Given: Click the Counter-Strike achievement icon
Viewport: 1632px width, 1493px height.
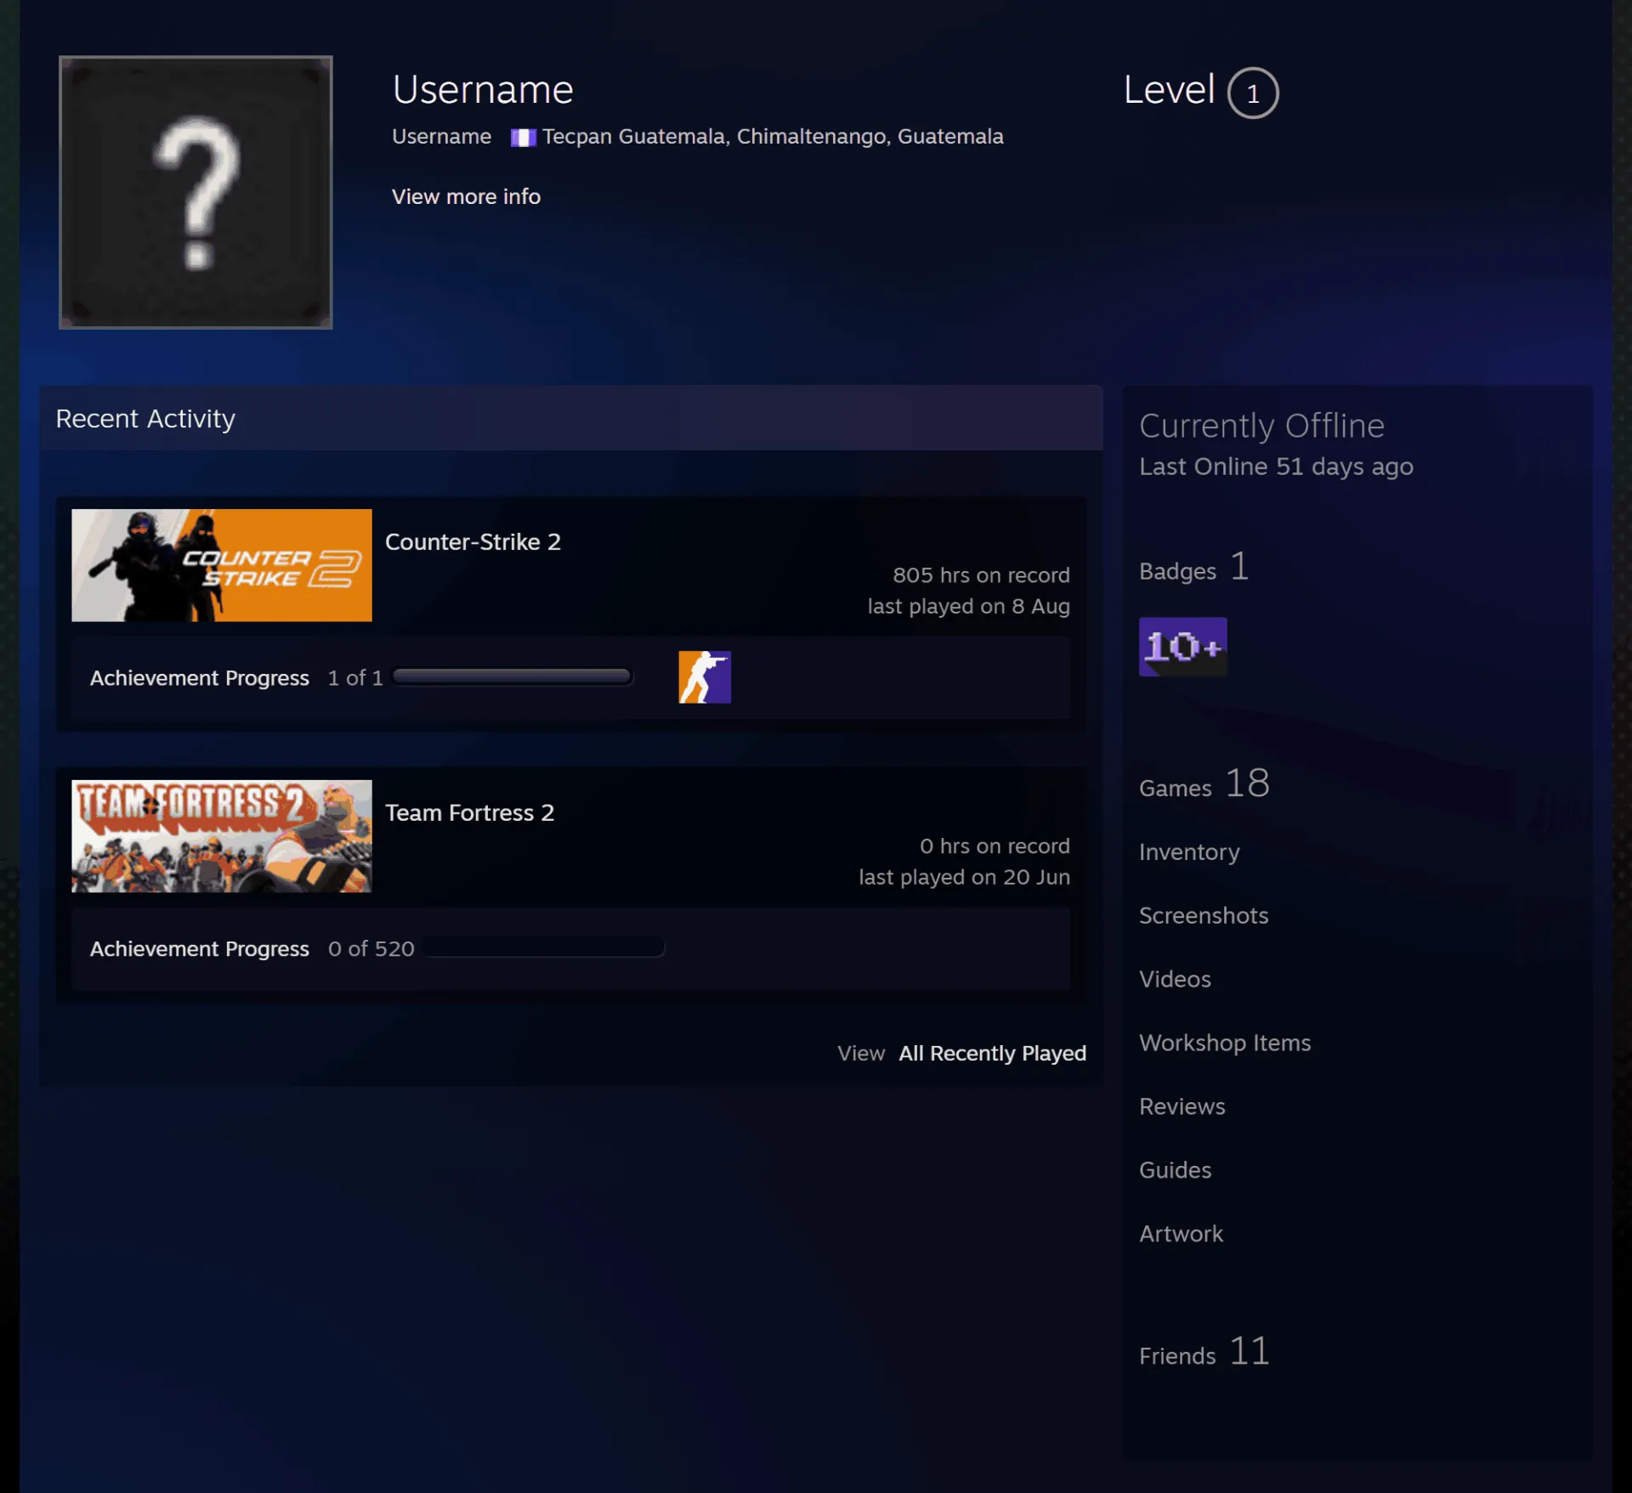Looking at the screenshot, I should tap(705, 677).
